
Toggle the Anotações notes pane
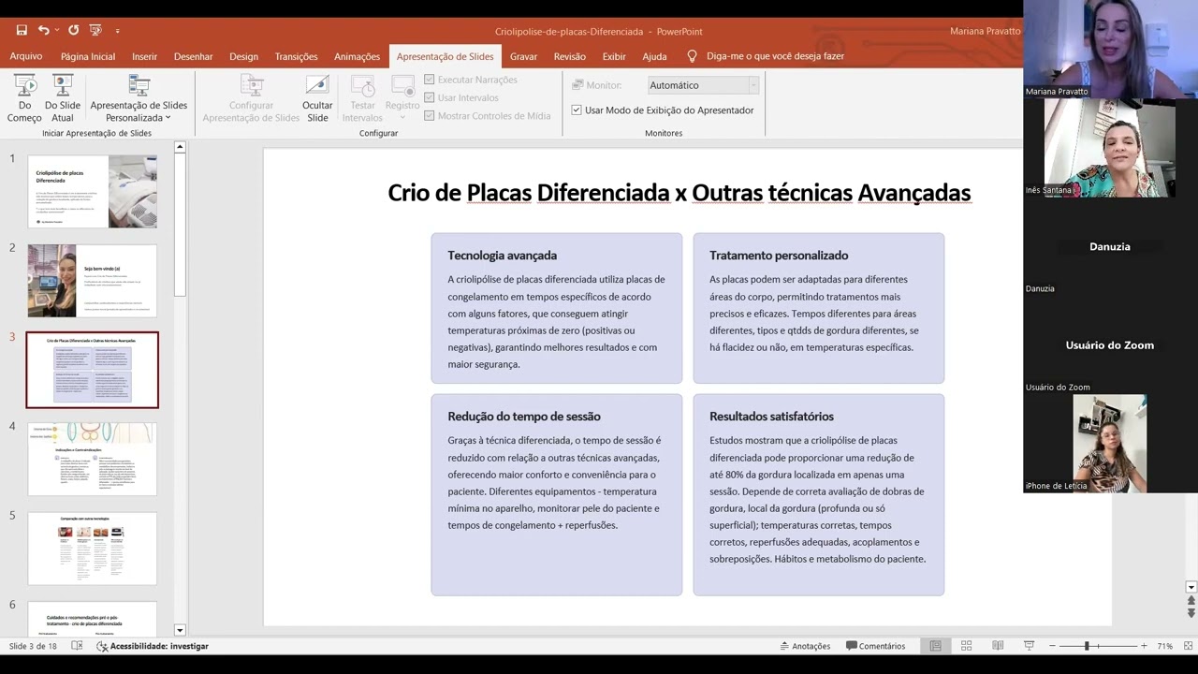coord(803,646)
